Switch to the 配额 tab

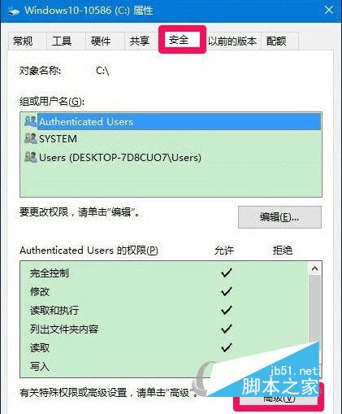[276, 41]
